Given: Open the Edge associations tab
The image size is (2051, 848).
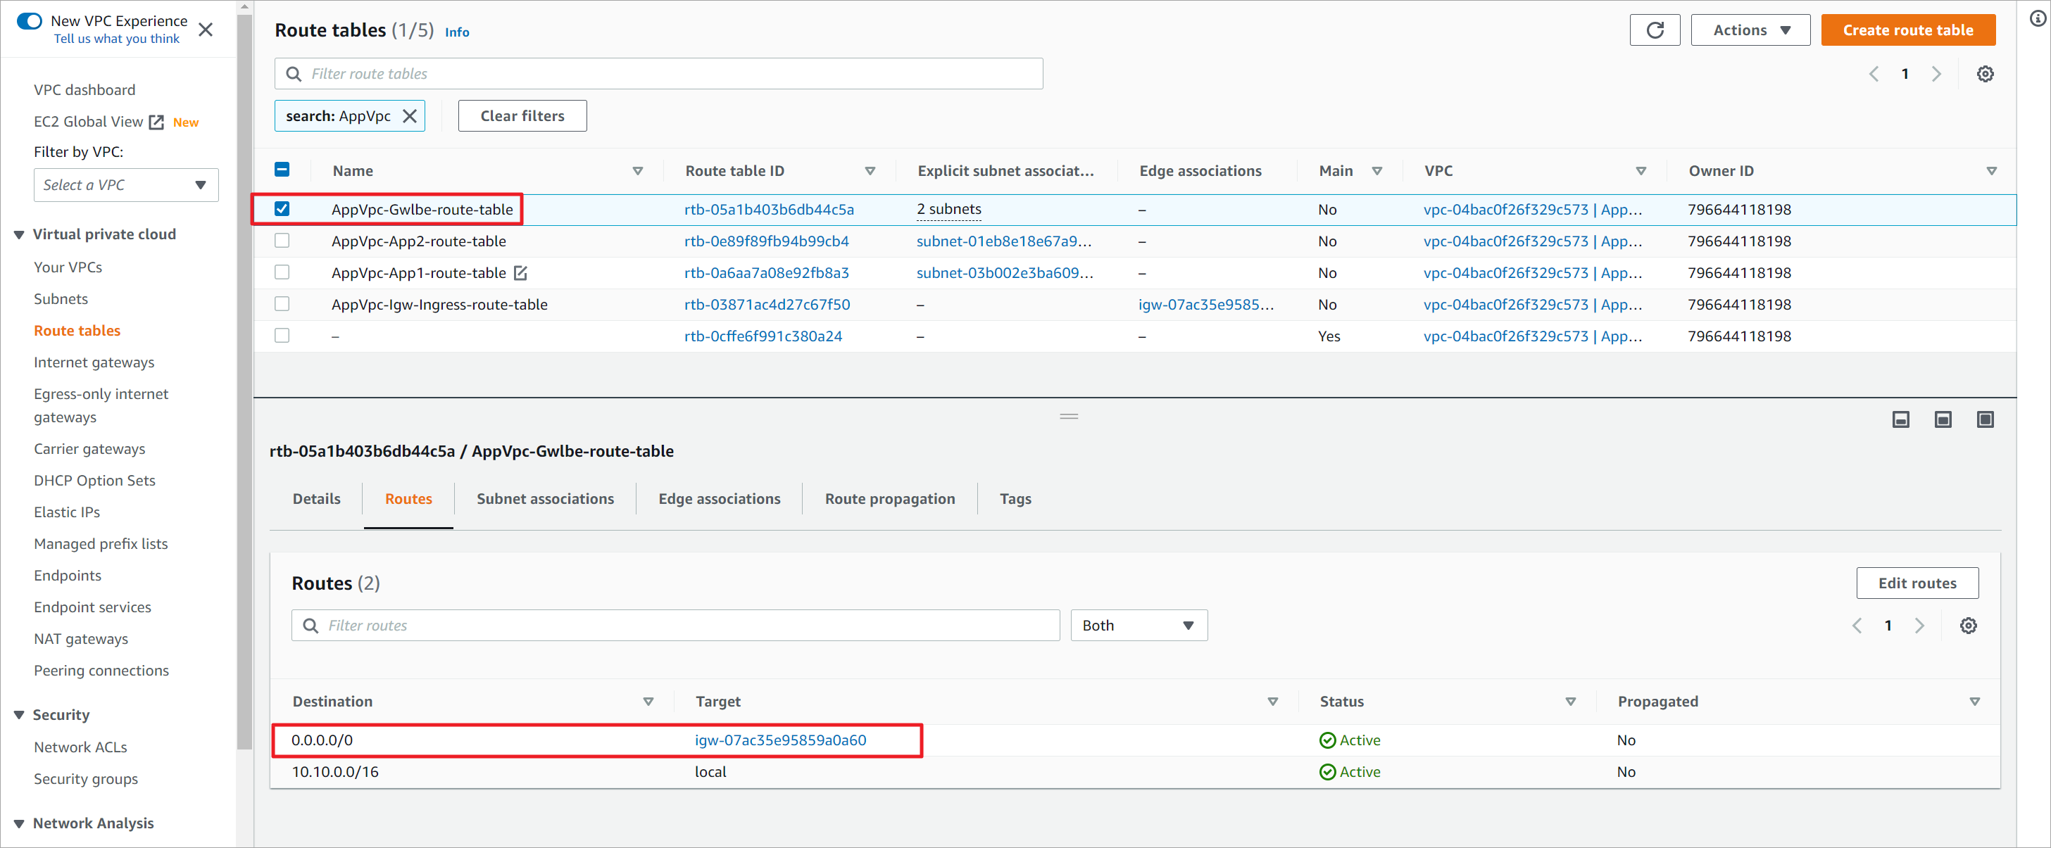Looking at the screenshot, I should tap(719, 500).
